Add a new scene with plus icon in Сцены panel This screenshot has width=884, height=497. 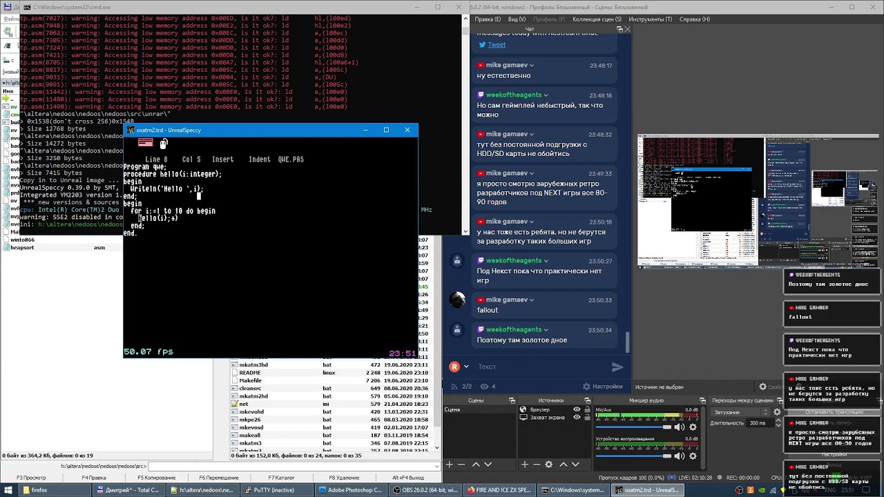click(449, 465)
